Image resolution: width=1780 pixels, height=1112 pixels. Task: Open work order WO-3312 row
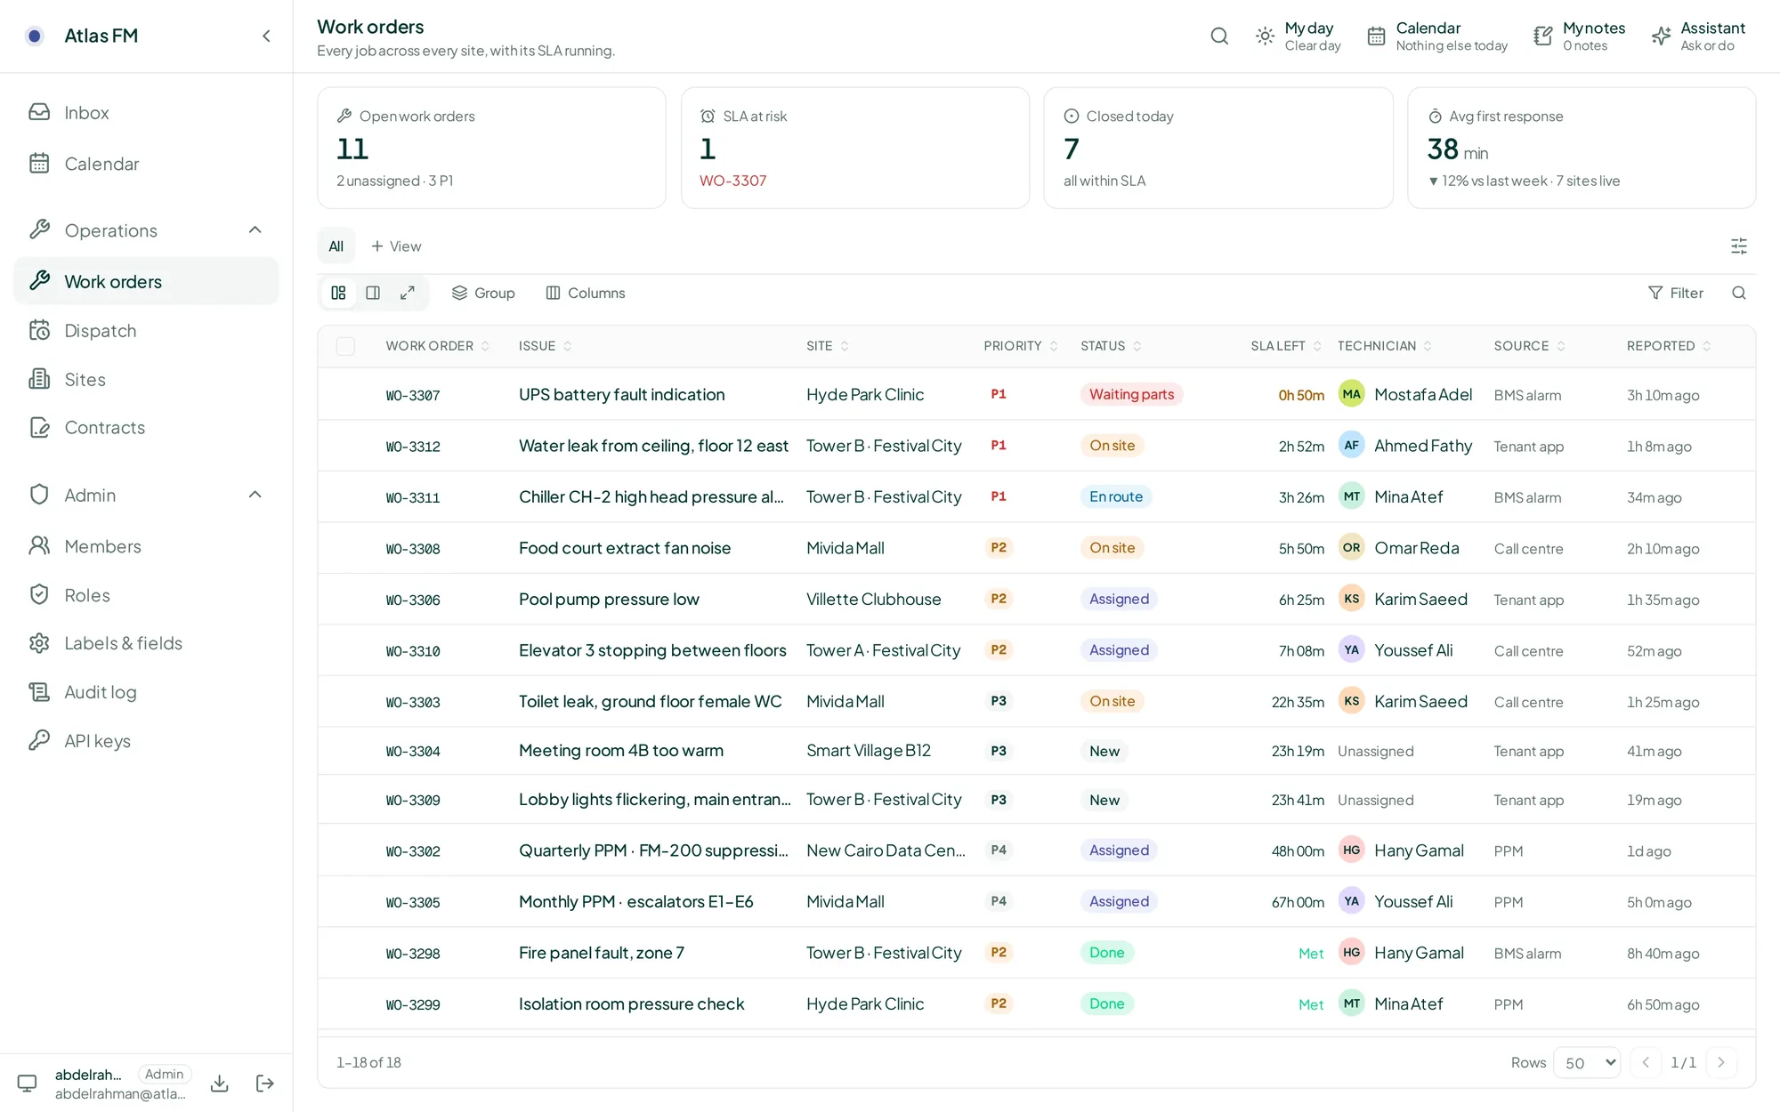1036,446
